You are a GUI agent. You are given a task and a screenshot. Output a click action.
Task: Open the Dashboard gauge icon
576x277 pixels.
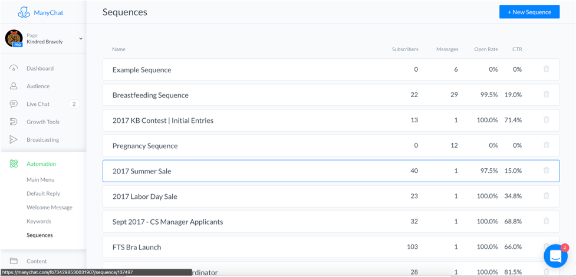tap(14, 69)
